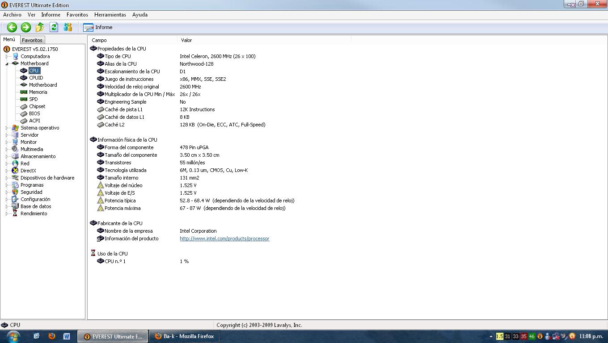The height and width of the screenshot is (343, 608).
Task: Expand the DirectX tree node
Action: pyautogui.click(x=7, y=171)
